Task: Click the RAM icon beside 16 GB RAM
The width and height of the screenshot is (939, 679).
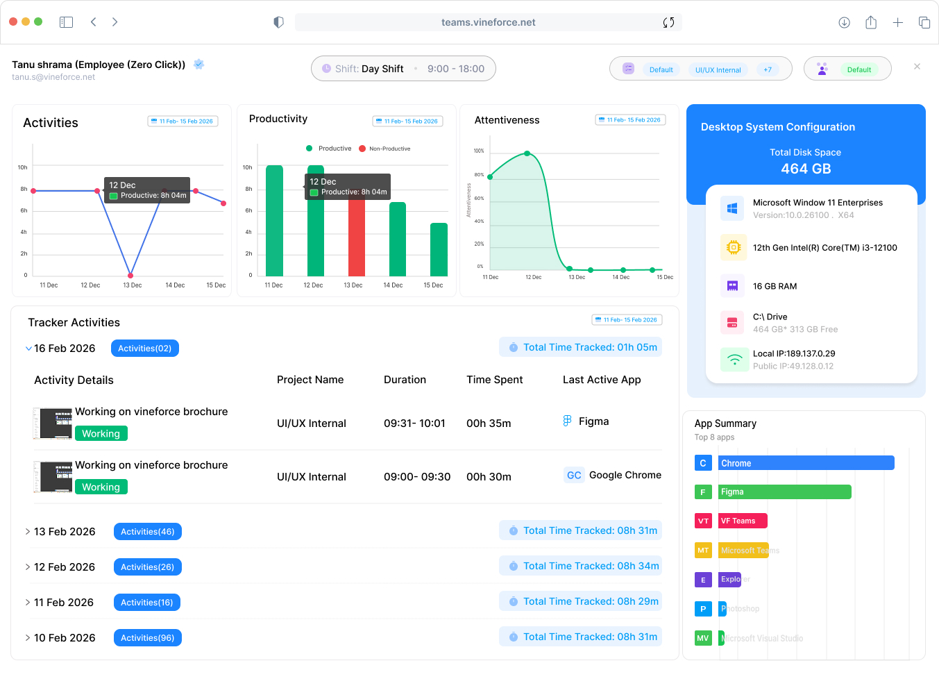Action: click(734, 285)
